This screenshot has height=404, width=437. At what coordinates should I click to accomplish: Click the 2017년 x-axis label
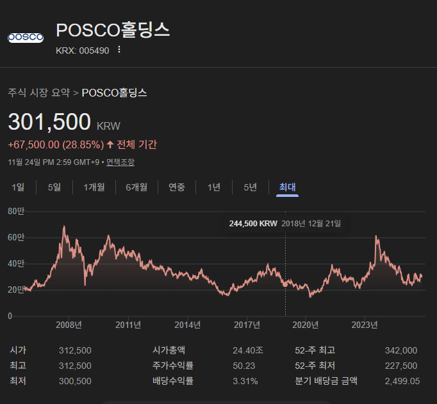tap(247, 325)
